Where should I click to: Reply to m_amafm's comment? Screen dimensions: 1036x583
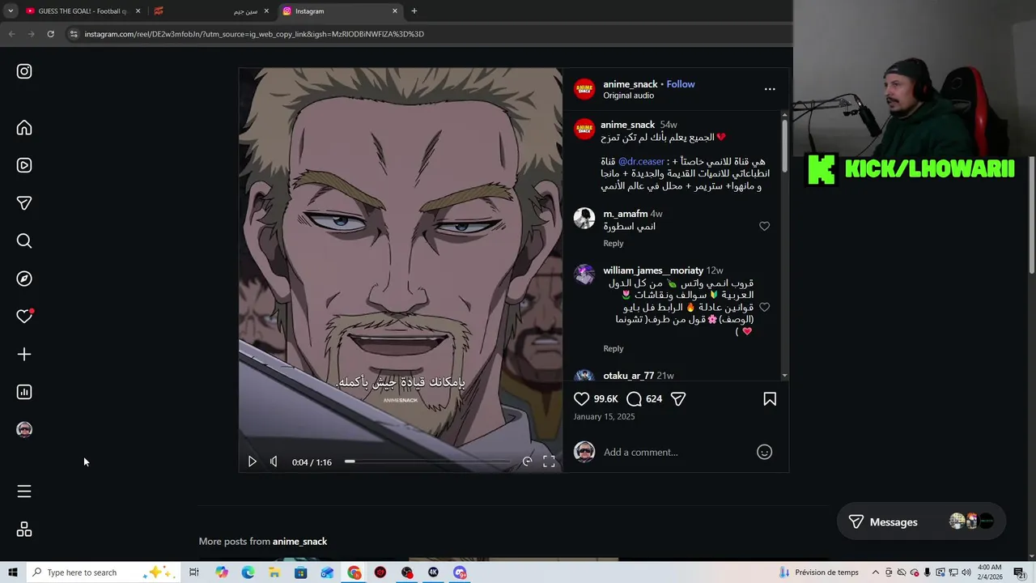614,243
